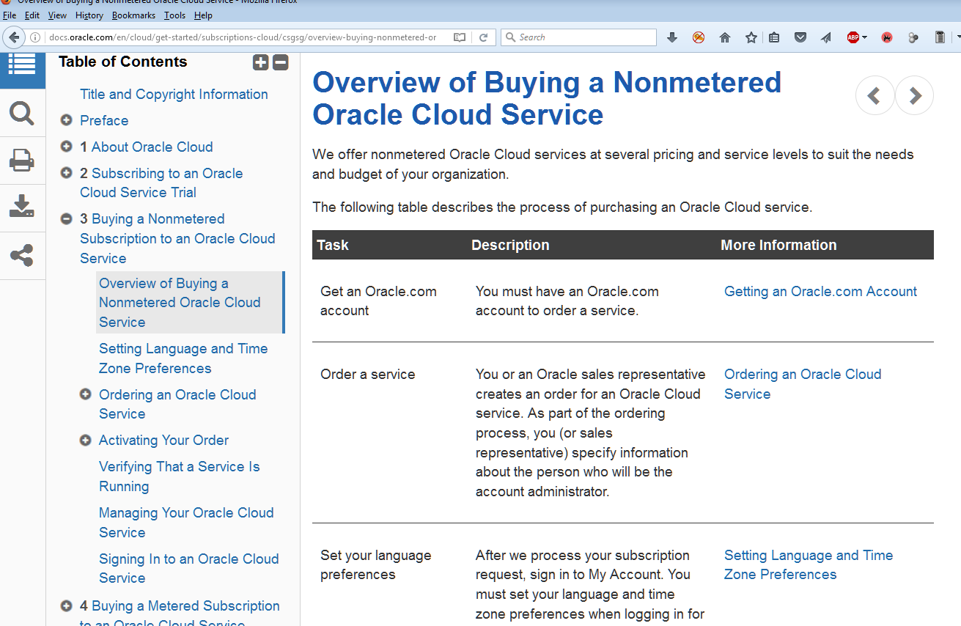Save the page to Pocket
961x626 pixels.
800,37
